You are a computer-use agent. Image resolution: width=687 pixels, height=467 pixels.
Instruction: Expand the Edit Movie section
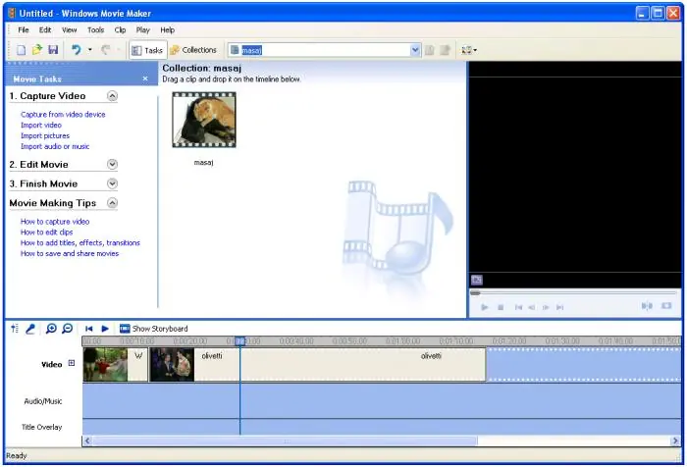tap(112, 164)
